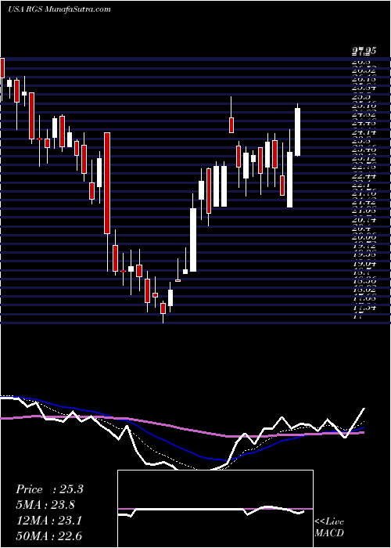This screenshot has height=548, width=391.
Task: Select the 19.04 price axis label
Action: click(364, 265)
